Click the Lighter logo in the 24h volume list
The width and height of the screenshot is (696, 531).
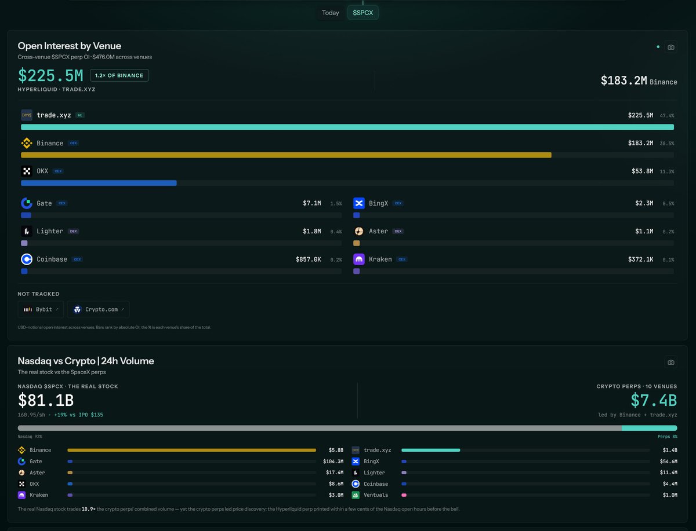(356, 473)
